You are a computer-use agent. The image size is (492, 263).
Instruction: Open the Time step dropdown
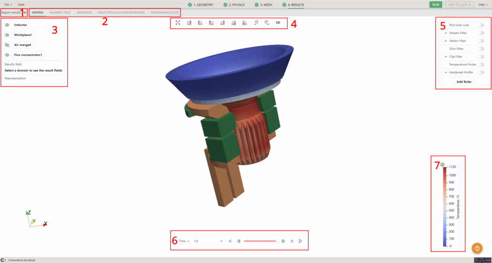(207, 241)
